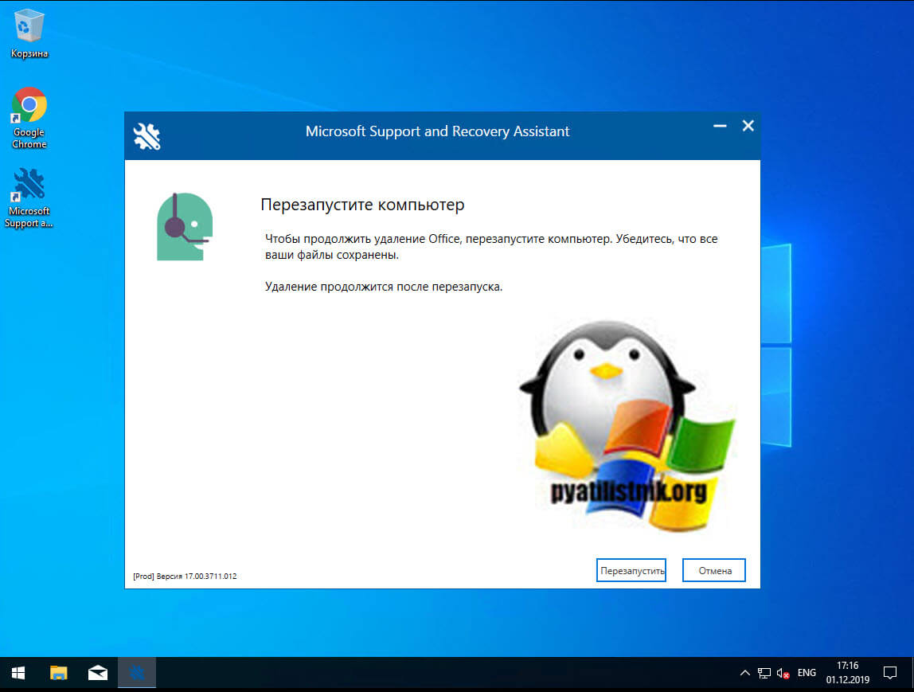Image resolution: width=914 pixels, height=692 pixels.
Task: Expand the hidden tray icons chevron
Action: coord(744,673)
